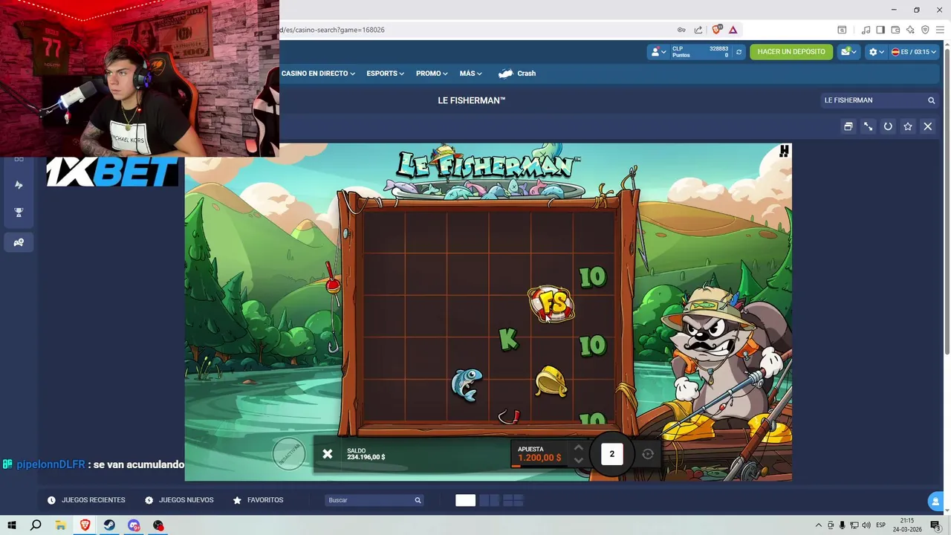Increase the bet with the up arrow

click(579, 447)
